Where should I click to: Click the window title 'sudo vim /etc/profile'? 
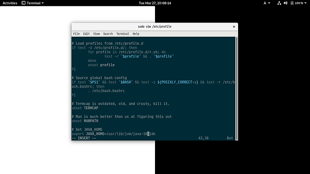(155, 27)
